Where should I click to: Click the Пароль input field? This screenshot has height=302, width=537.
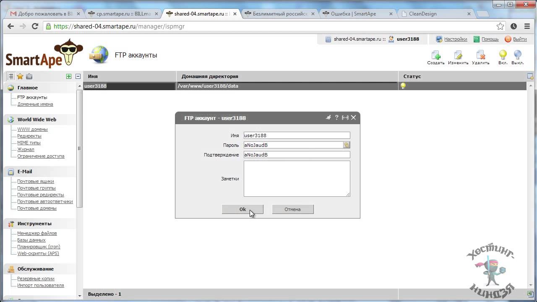click(x=293, y=145)
